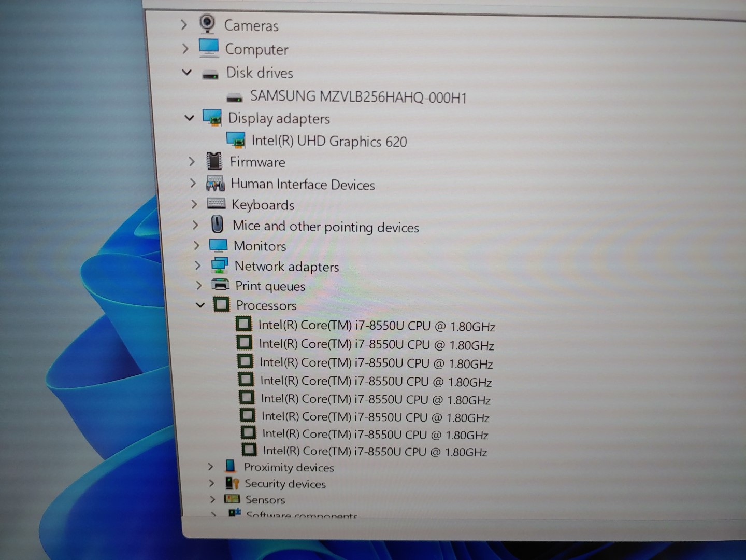This screenshot has height=560, width=746.
Task: Select the first Intel Core i7-8550U entry text
Action: (377, 326)
